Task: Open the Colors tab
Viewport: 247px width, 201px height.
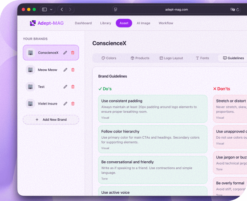Action: pyautogui.click(x=109, y=58)
